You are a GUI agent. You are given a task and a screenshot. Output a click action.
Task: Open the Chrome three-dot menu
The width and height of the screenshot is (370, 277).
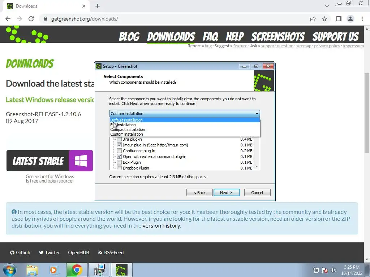362,19
